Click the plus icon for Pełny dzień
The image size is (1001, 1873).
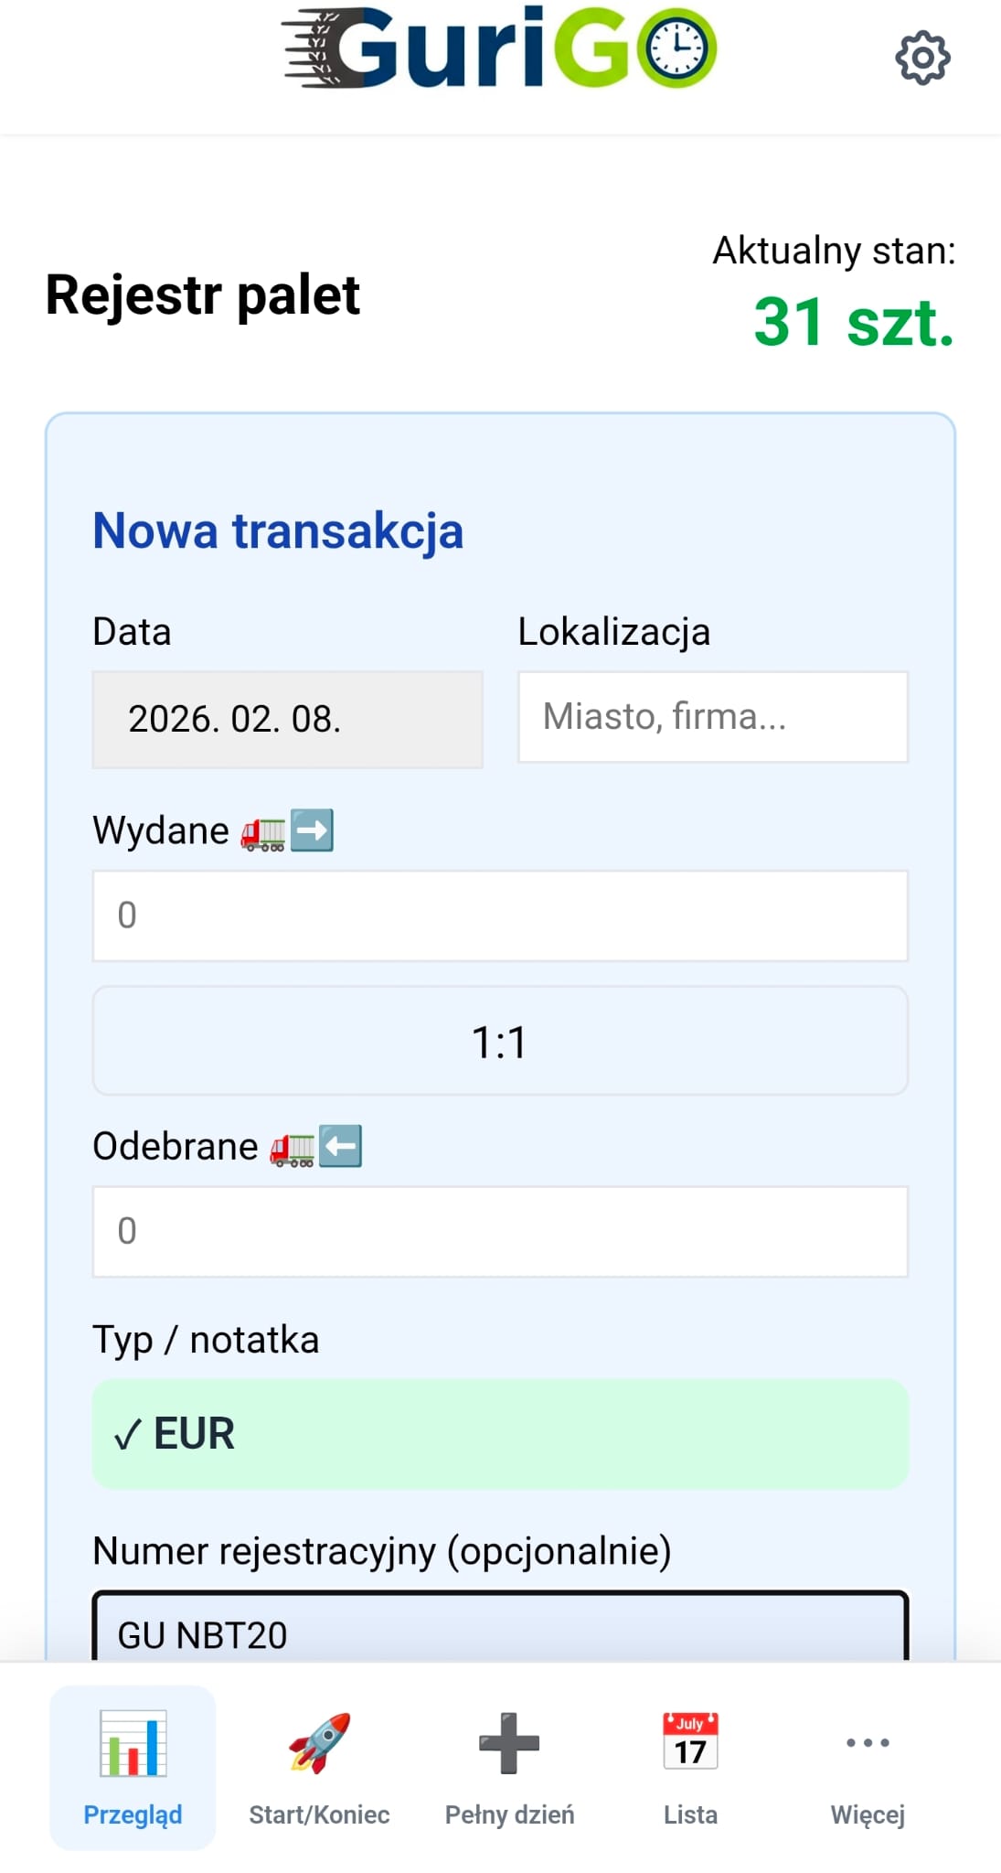pyautogui.click(x=508, y=1742)
